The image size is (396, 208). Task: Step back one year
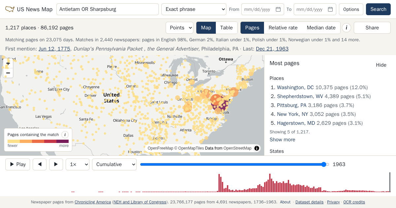pyautogui.click(x=40, y=164)
